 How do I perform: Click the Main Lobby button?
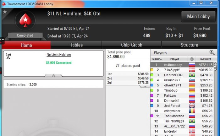198,16
